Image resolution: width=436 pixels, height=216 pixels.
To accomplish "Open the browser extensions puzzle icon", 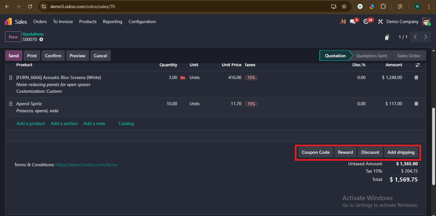I will click(383, 7).
